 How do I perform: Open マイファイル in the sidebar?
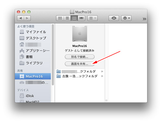33,32
